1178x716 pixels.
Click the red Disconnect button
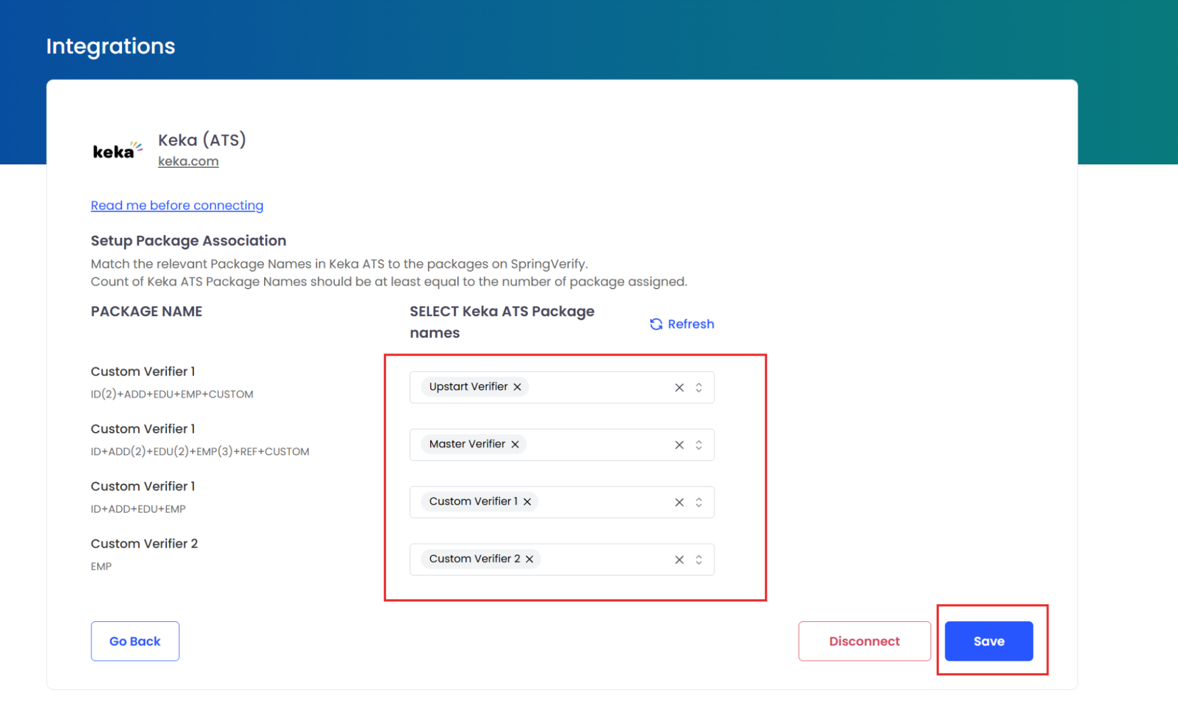(x=864, y=641)
